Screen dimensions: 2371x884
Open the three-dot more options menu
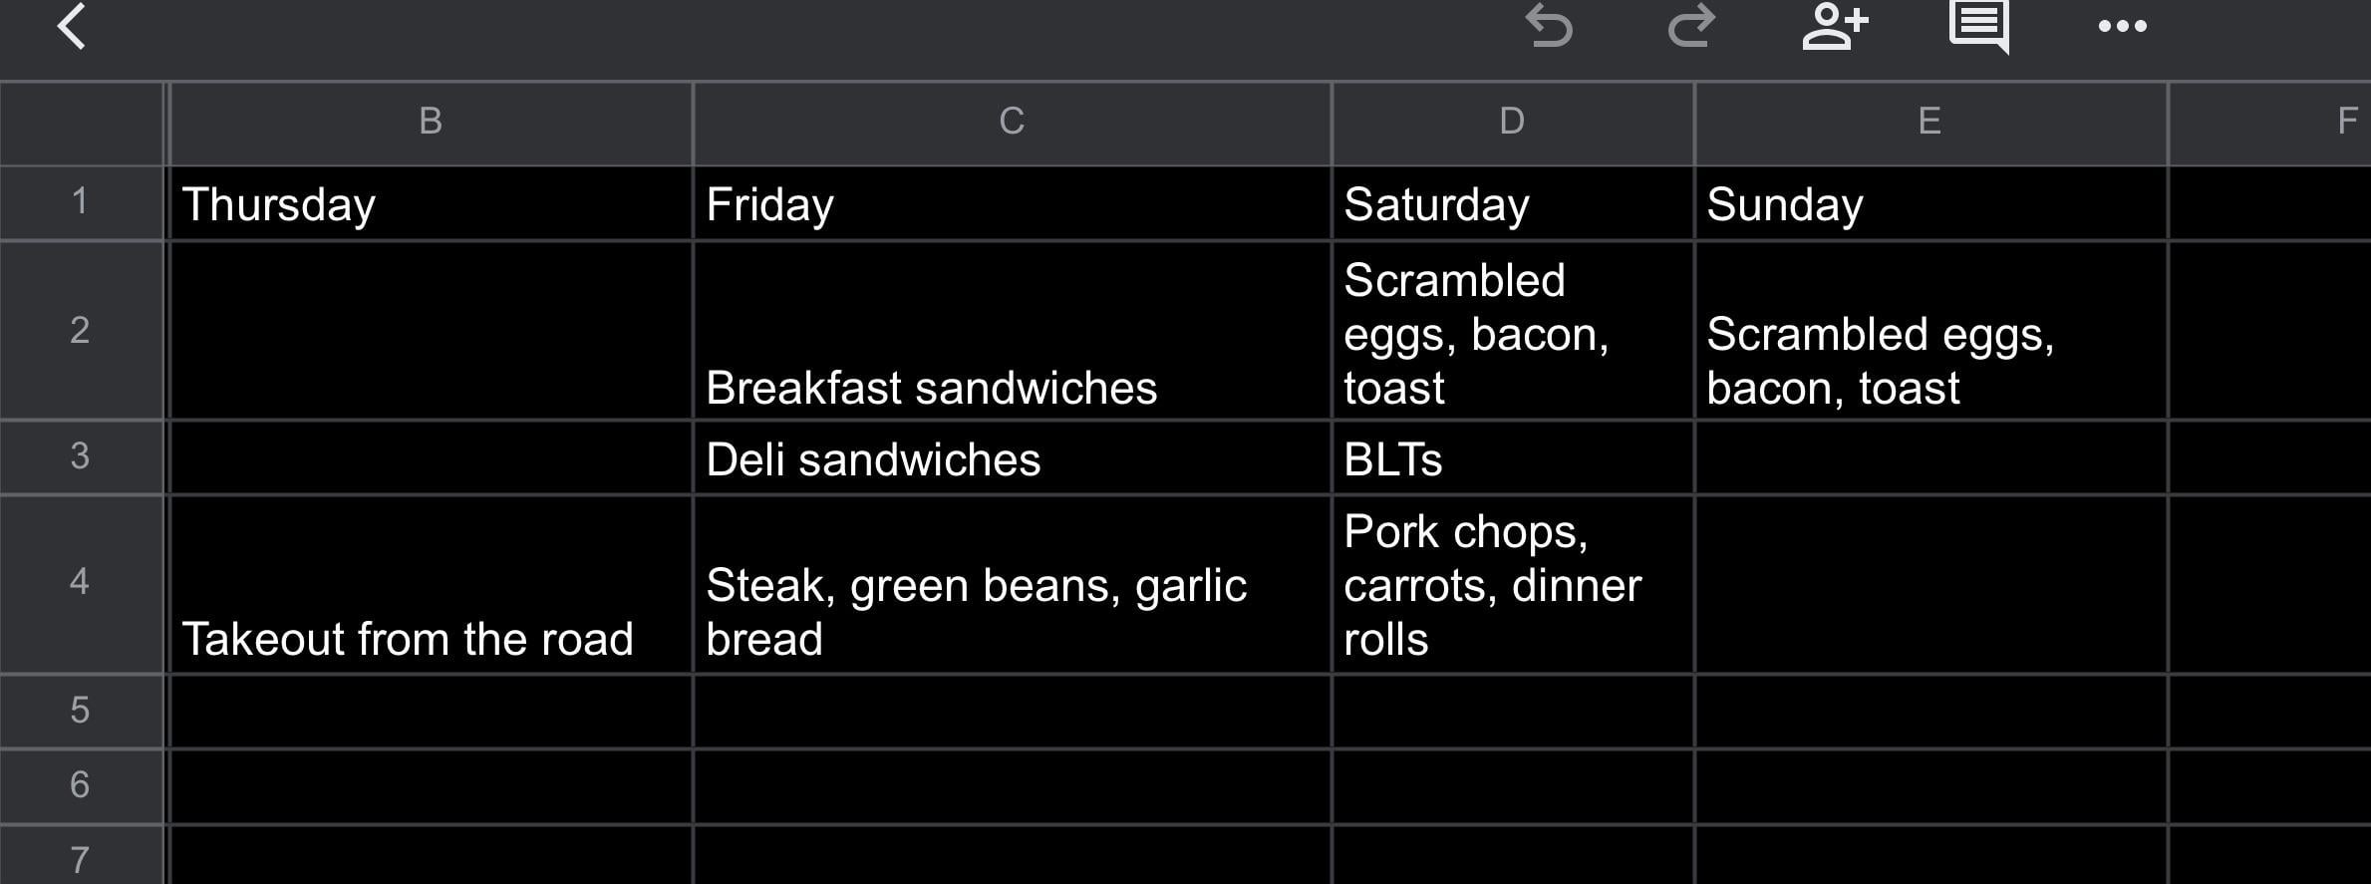click(x=2122, y=27)
